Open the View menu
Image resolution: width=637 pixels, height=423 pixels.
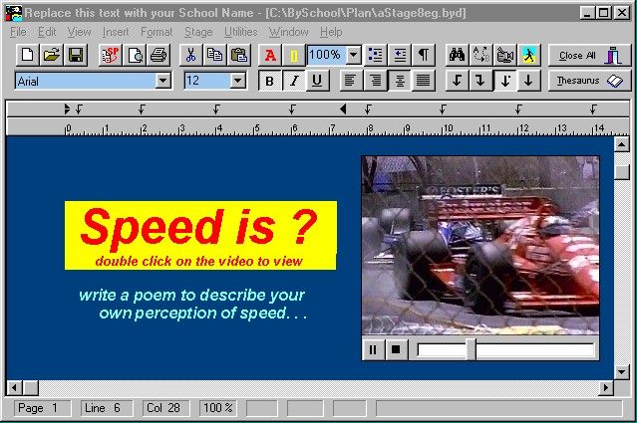coord(79,32)
